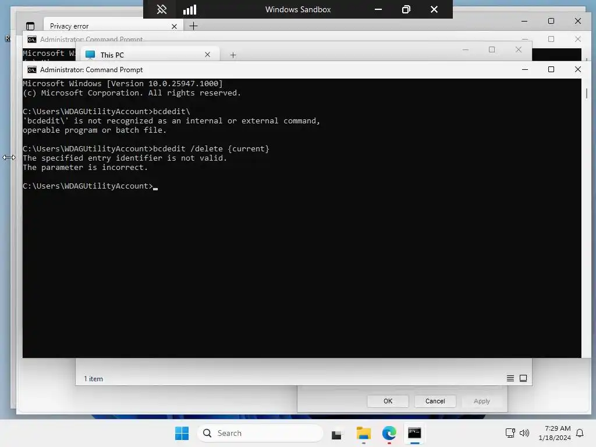Screen dimensions: 596x447
Task: Click 'The parameter is incorrect.' output line
Action: pos(85,167)
